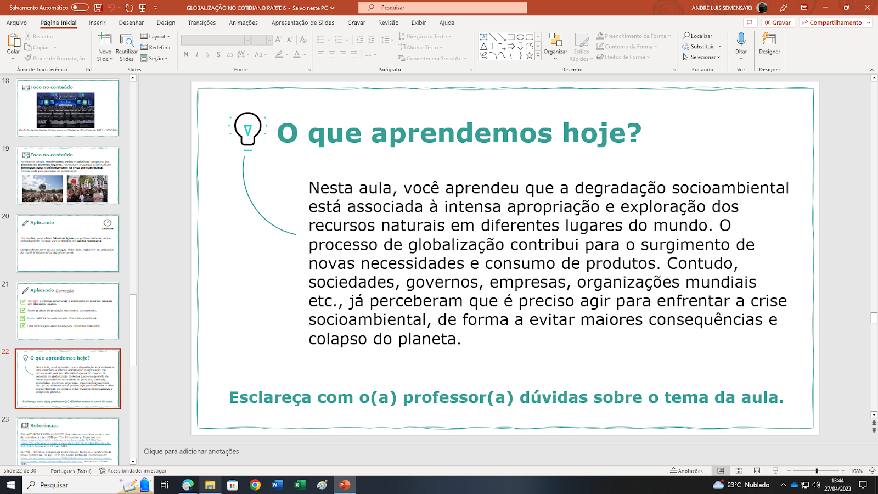
Task: Open the font name combo box
Action: (216, 40)
